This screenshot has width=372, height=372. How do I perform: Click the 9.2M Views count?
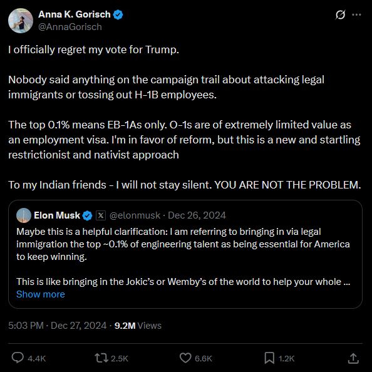[138, 326]
